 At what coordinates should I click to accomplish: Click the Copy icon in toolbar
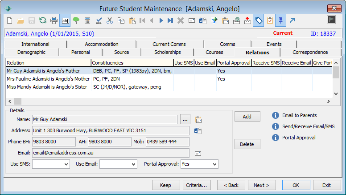[x=121, y=20]
